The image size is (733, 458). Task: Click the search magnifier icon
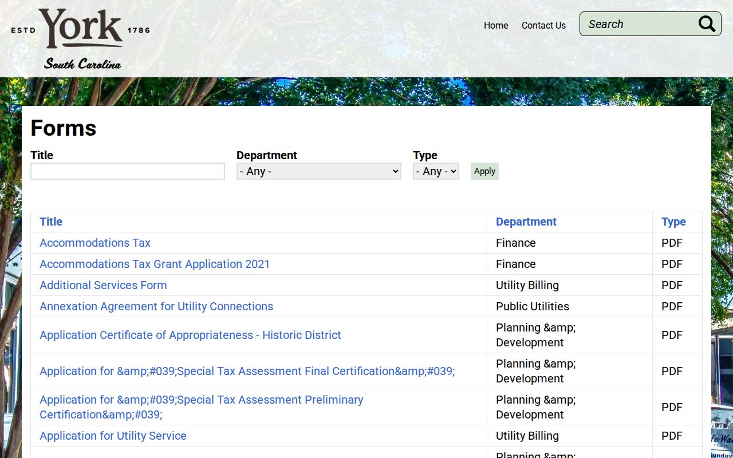pyautogui.click(x=707, y=24)
